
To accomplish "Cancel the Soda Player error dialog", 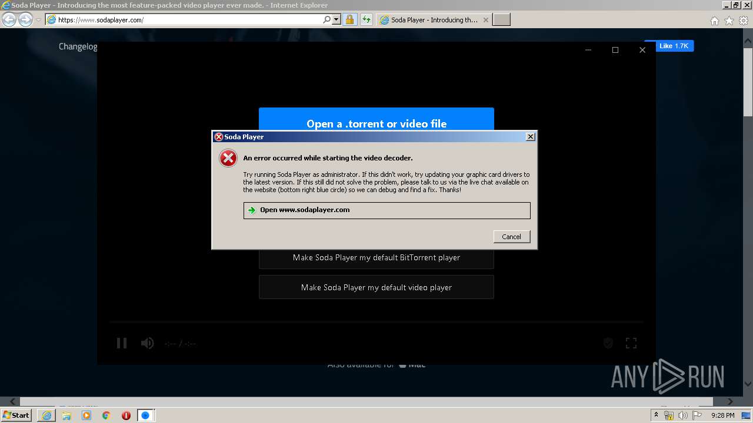I will [511, 236].
